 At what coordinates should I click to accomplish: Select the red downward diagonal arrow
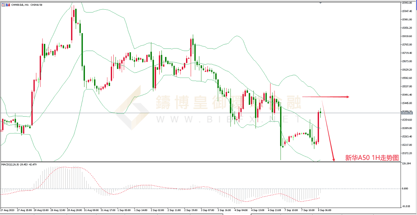pyautogui.click(x=328, y=132)
